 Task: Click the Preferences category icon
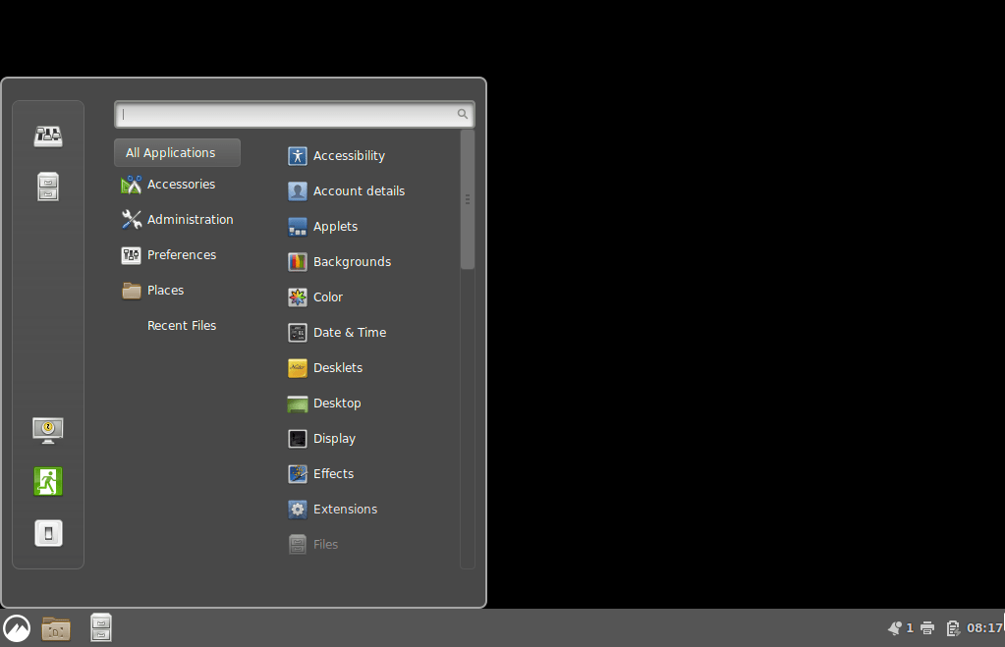tap(132, 255)
